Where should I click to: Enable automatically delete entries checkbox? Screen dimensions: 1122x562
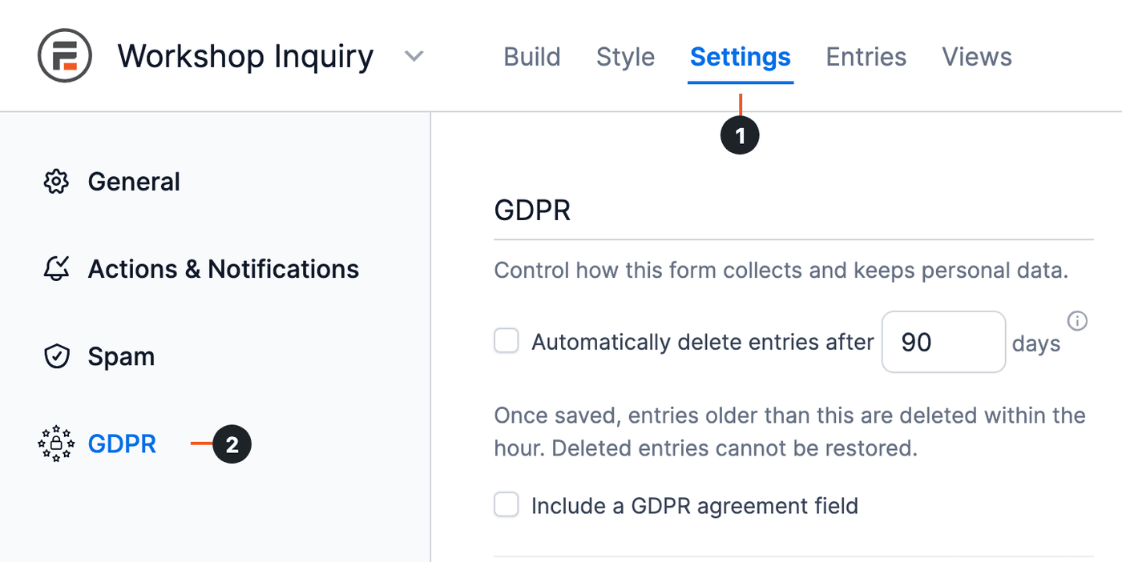coord(507,341)
